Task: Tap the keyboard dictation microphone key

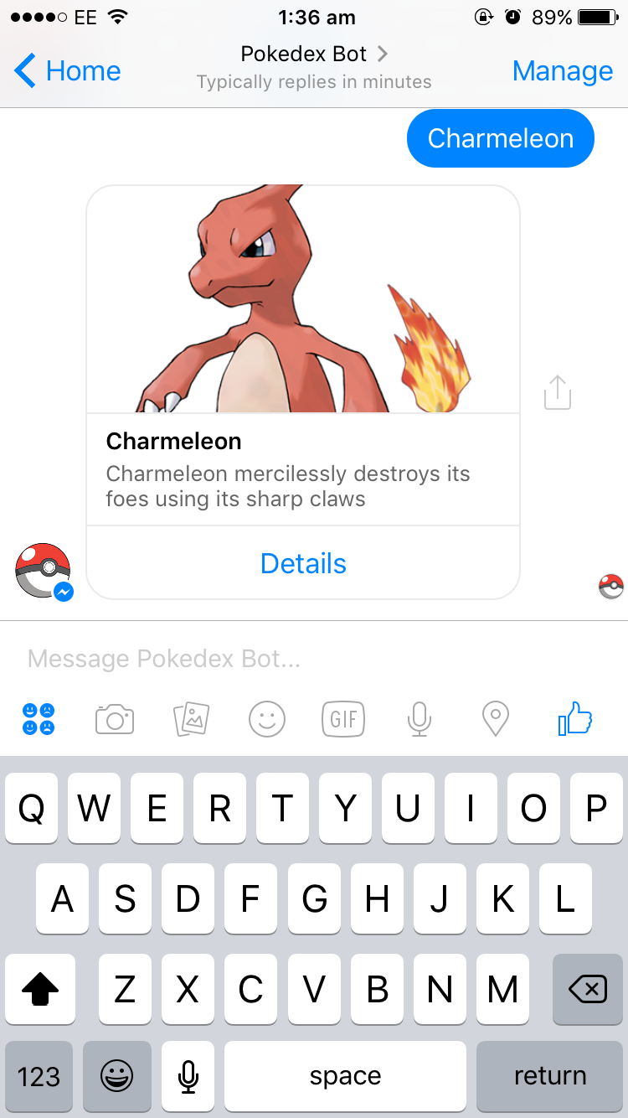Action: (x=188, y=1076)
